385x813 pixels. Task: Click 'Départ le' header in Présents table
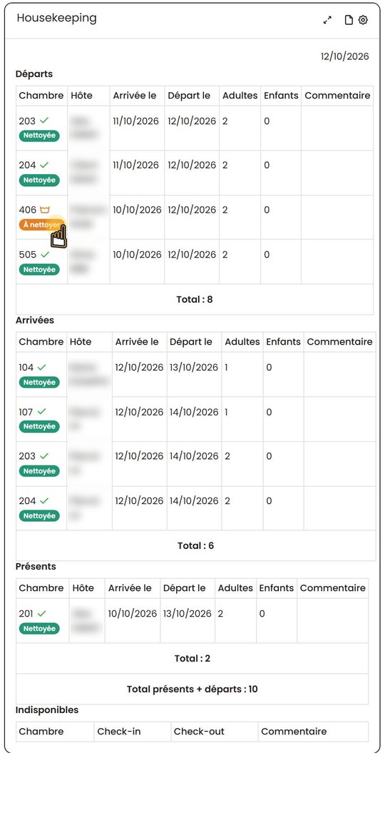(x=185, y=588)
